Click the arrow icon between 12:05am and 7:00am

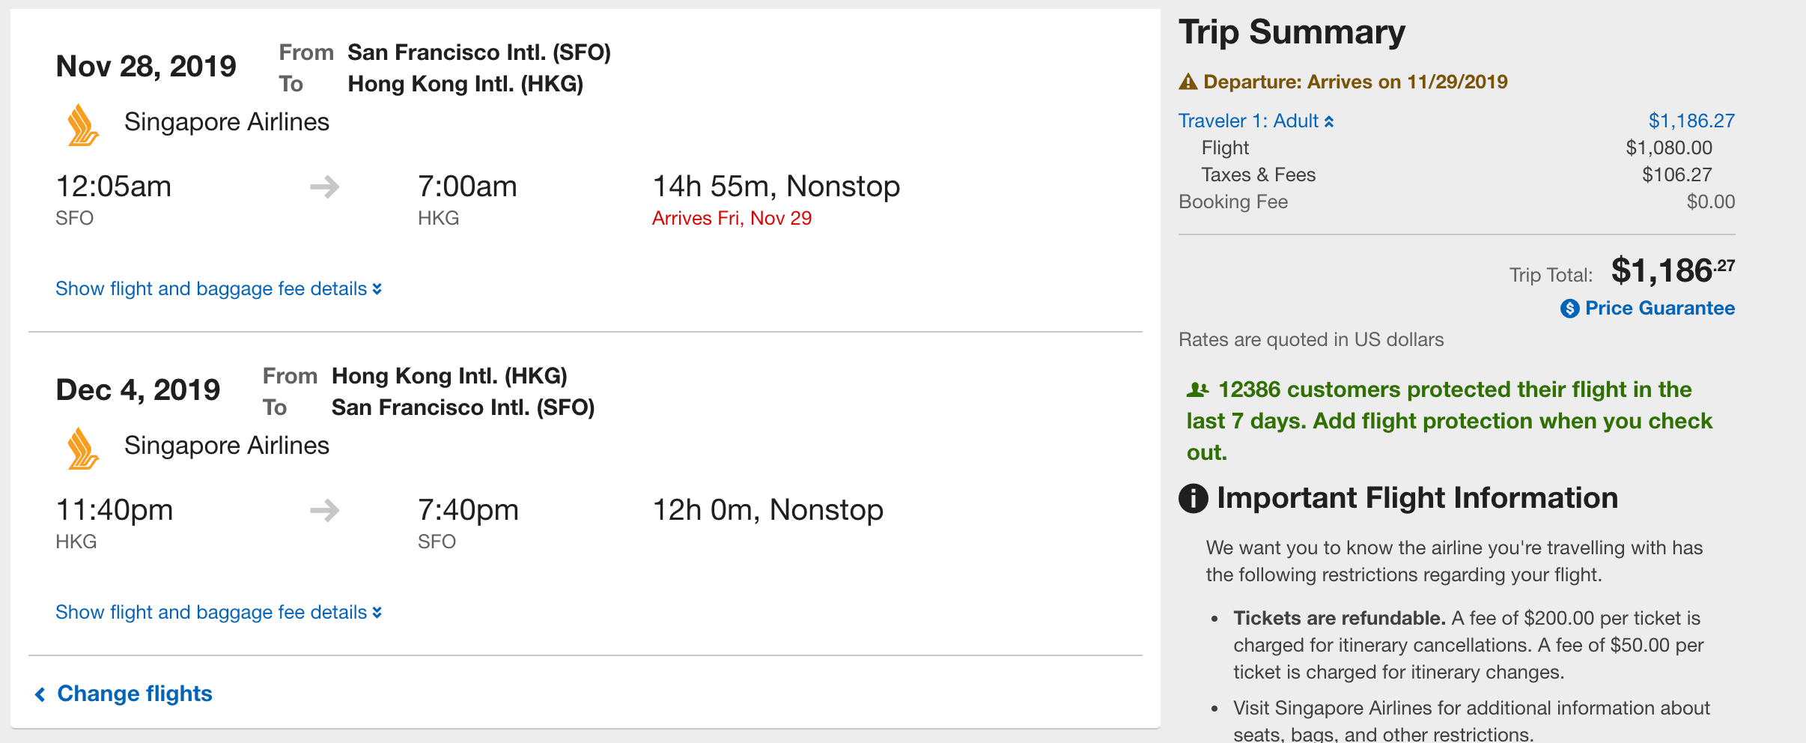click(325, 186)
